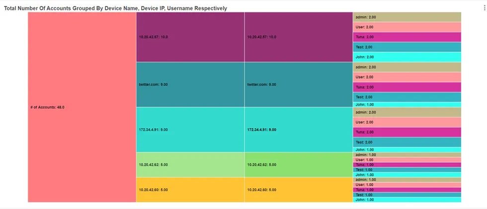The image size is (487, 209).
Task: Pick 'admin: 1.00' in the 10.20.42.62 group
Action: [407, 155]
